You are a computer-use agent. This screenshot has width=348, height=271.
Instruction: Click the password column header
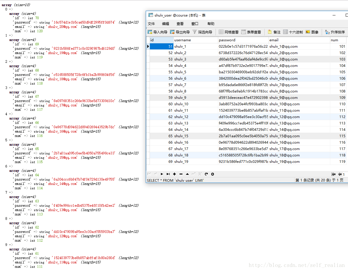243,40
